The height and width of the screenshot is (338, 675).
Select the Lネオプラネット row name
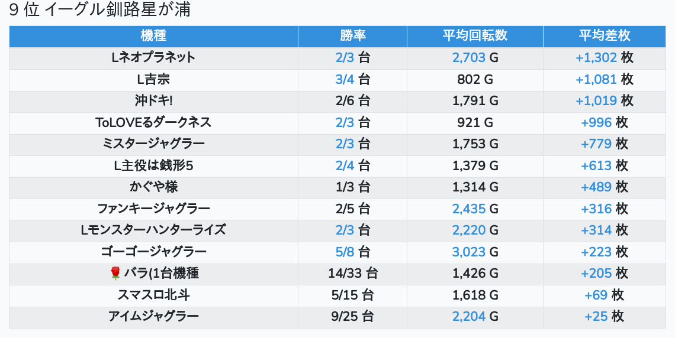coord(153,58)
